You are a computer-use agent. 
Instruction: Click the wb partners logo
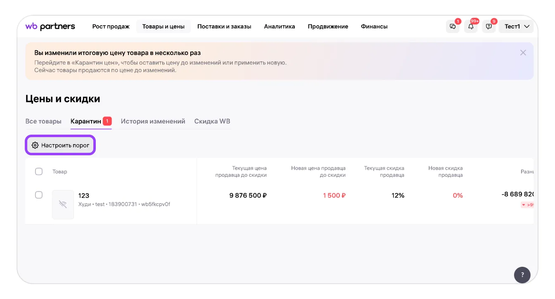pos(50,26)
